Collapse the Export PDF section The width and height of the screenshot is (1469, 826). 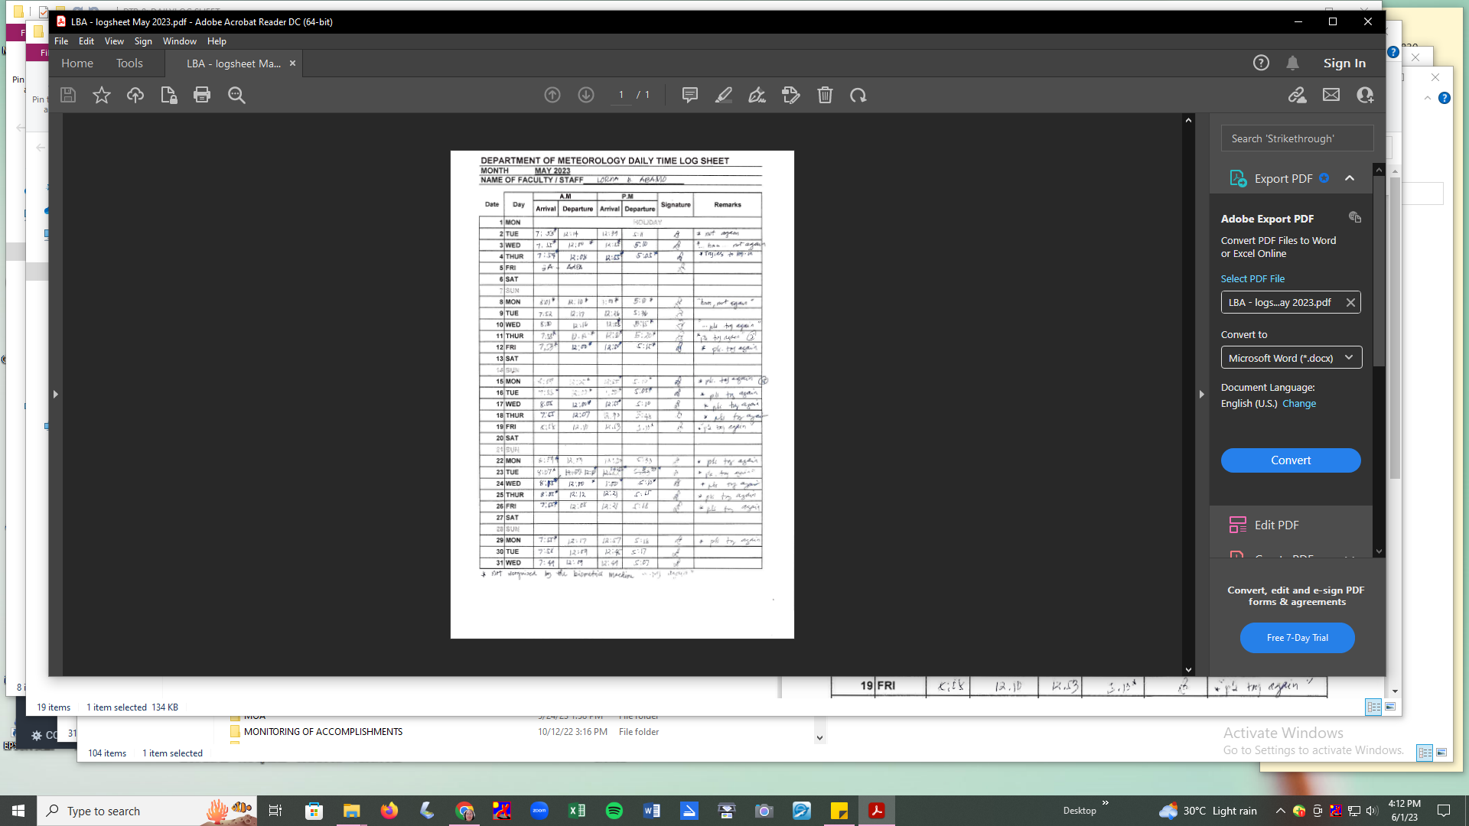1350,178
